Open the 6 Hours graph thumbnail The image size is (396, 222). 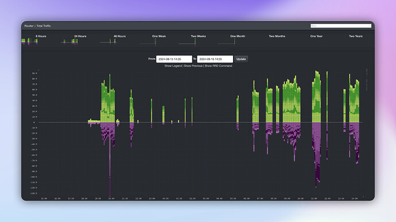point(29,42)
